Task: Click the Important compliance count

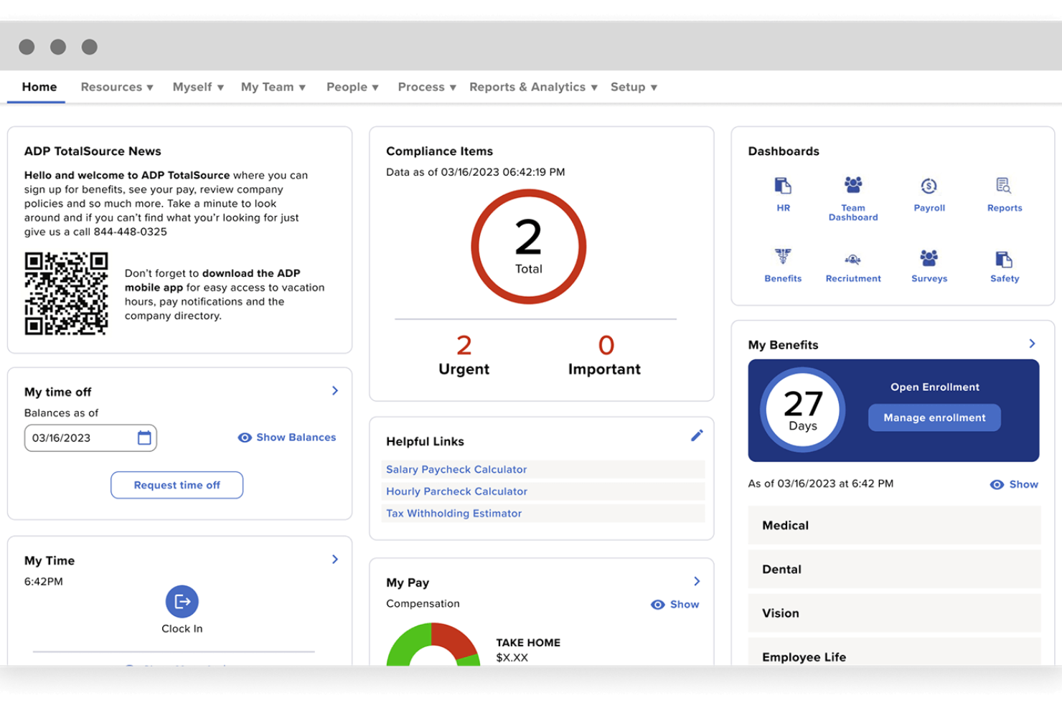Action: 604,356
